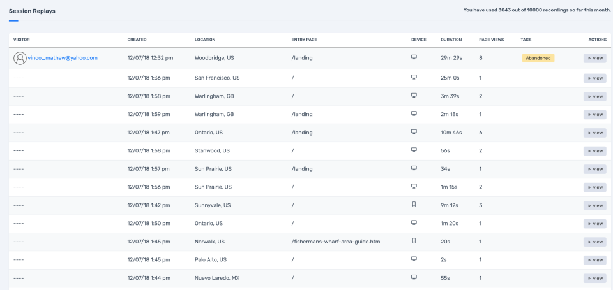
Task: Open the vinoo_mathew@yahoo.com visitor link
Action: pos(63,58)
